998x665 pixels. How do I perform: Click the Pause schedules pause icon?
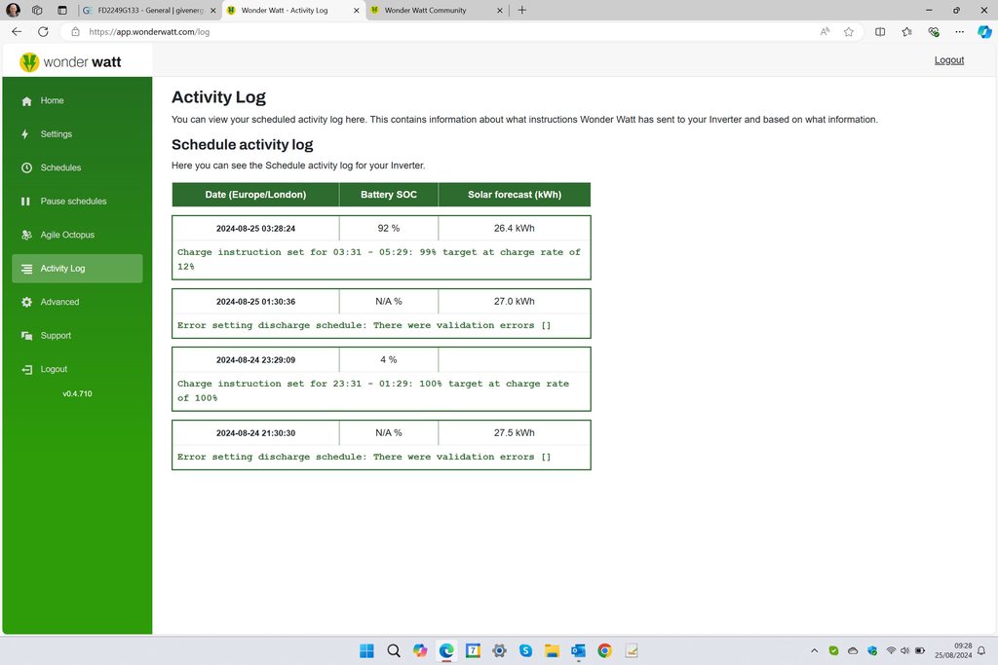click(x=26, y=202)
